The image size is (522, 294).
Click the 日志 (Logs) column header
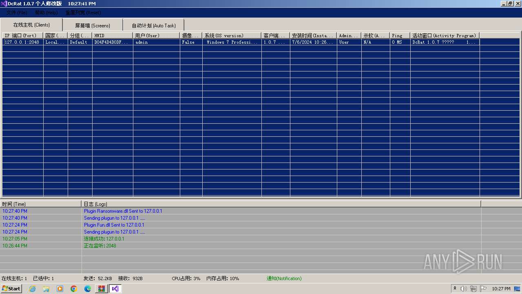tap(281, 204)
